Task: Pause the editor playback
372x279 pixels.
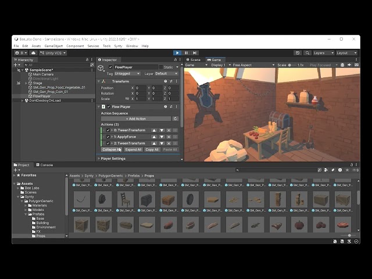Action: pos(186,53)
